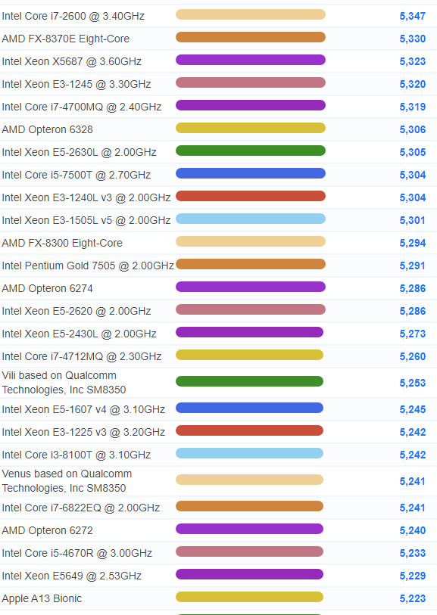Click Intel Pentium Gold 7505 @ 2.00GHz
Viewport: 437px width, 615px height.
[88, 266]
